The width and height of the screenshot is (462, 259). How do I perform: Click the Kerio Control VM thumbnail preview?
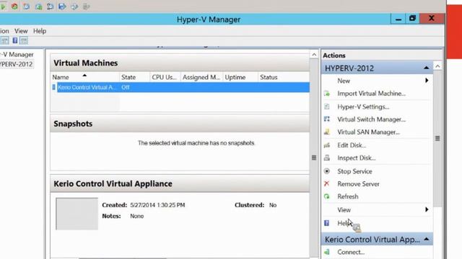[x=77, y=214]
